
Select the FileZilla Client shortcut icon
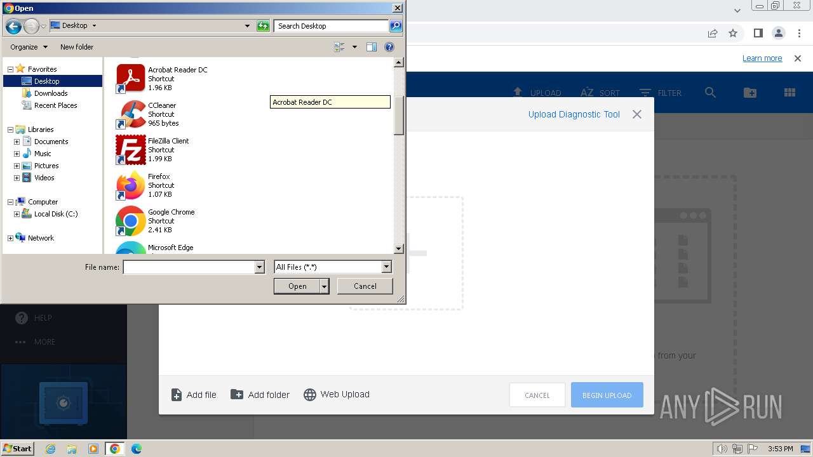click(x=130, y=150)
